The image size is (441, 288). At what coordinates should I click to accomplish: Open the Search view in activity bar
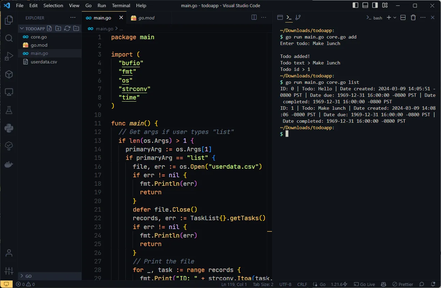pyautogui.click(x=9, y=38)
